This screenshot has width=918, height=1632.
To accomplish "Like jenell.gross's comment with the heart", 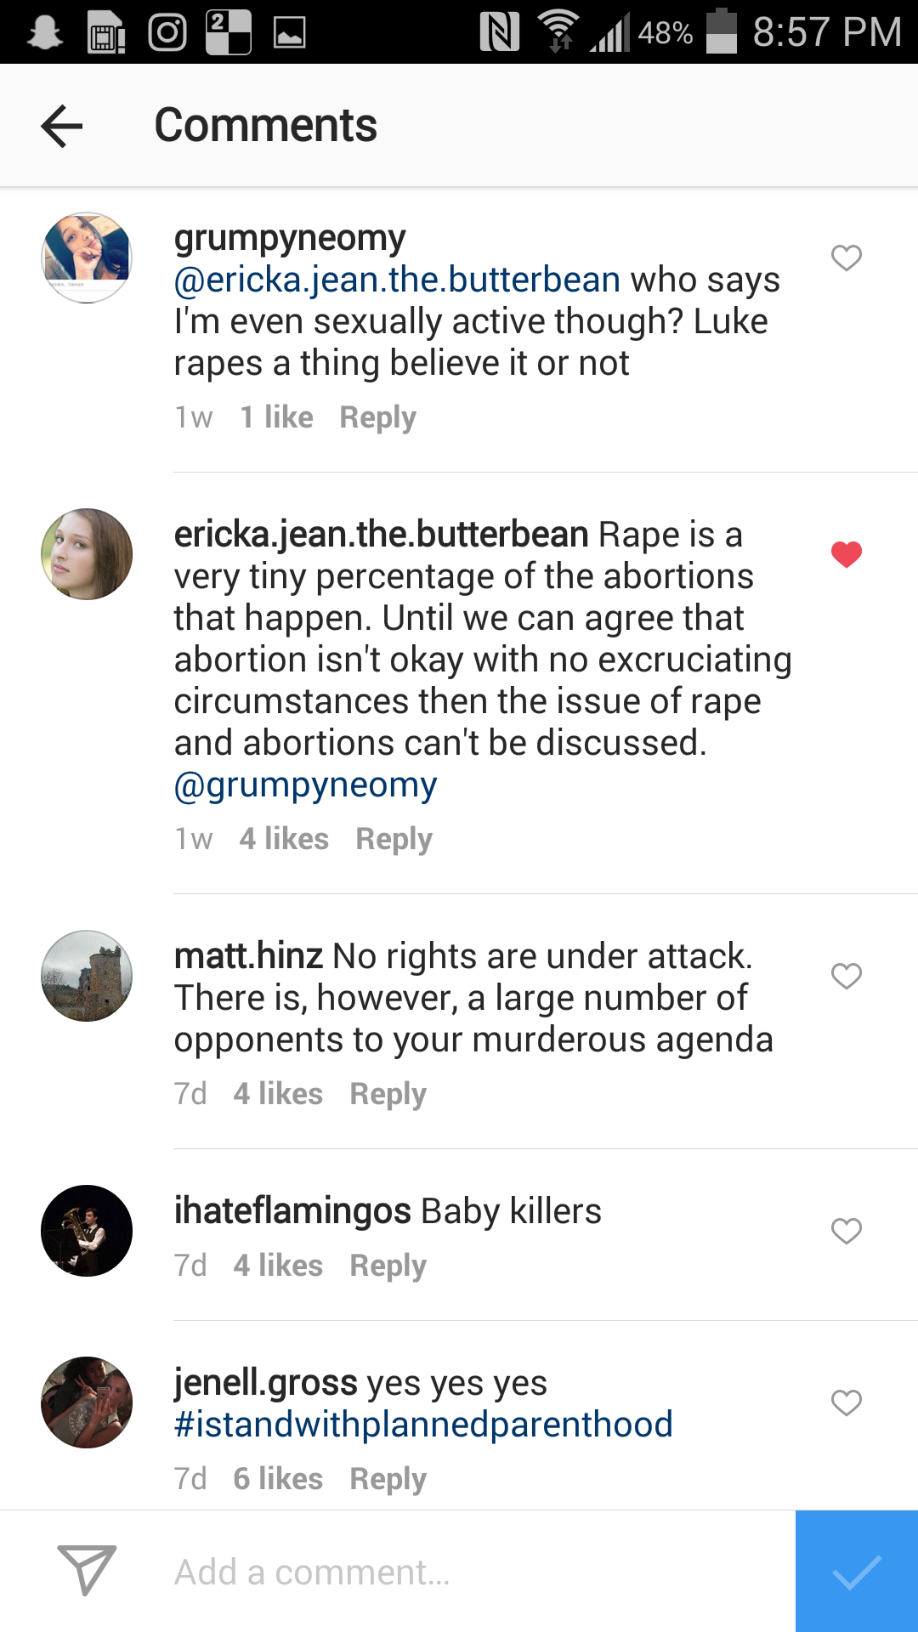I will (x=846, y=1402).
